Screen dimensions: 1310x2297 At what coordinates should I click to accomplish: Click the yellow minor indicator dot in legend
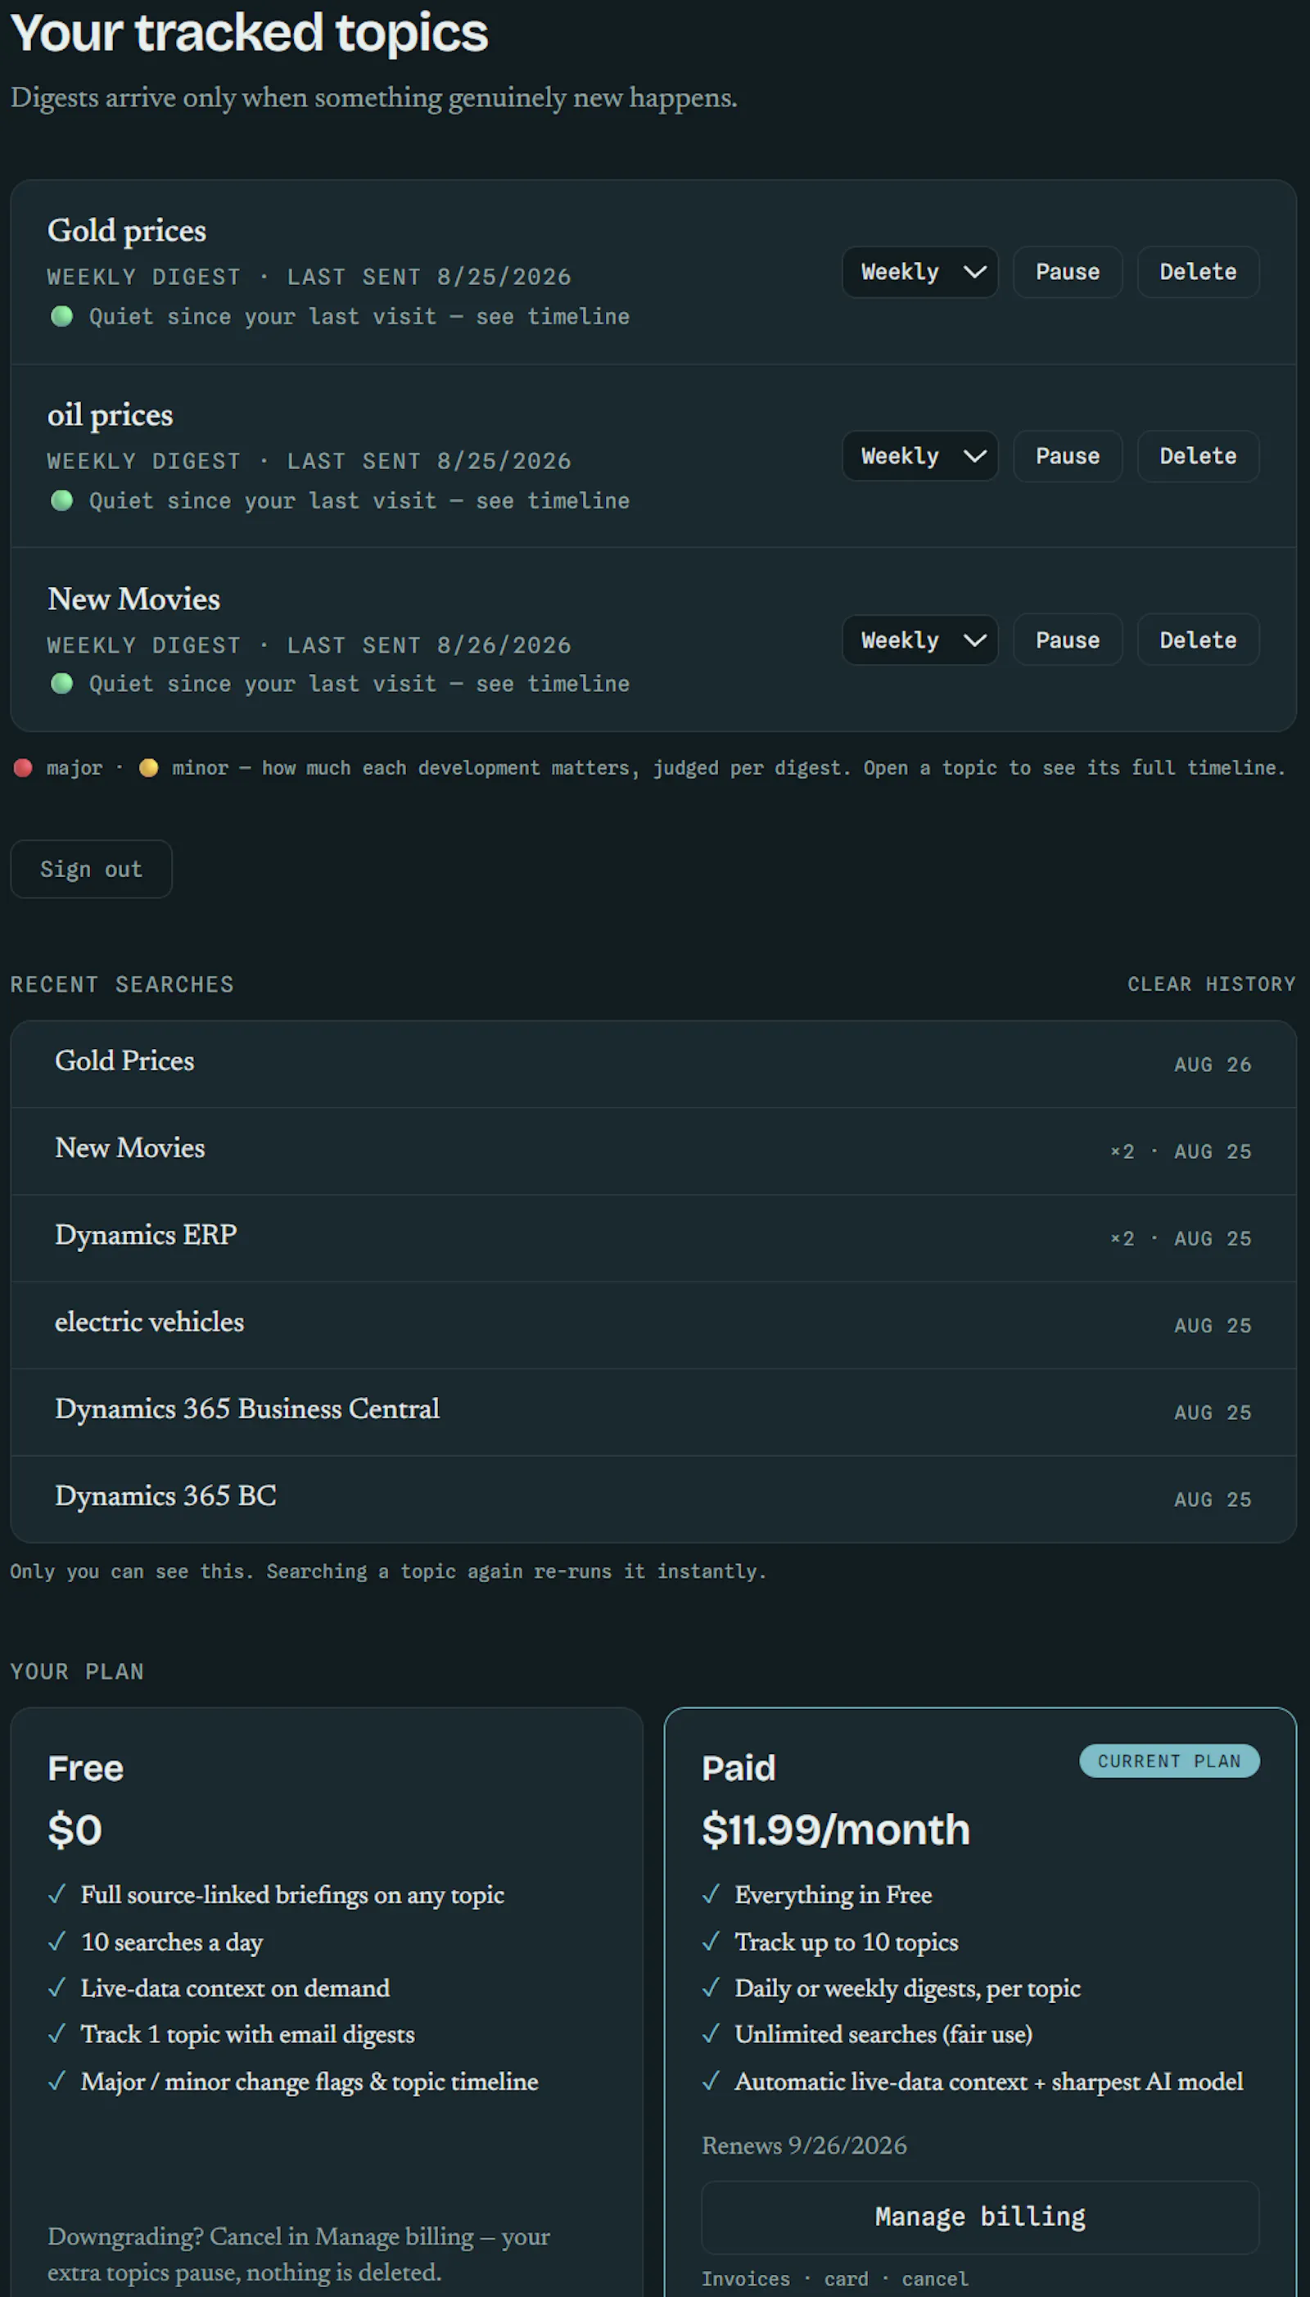coord(148,767)
